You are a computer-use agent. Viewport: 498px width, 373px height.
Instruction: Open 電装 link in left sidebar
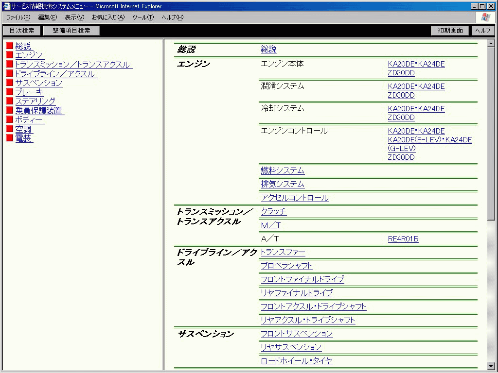click(23, 138)
